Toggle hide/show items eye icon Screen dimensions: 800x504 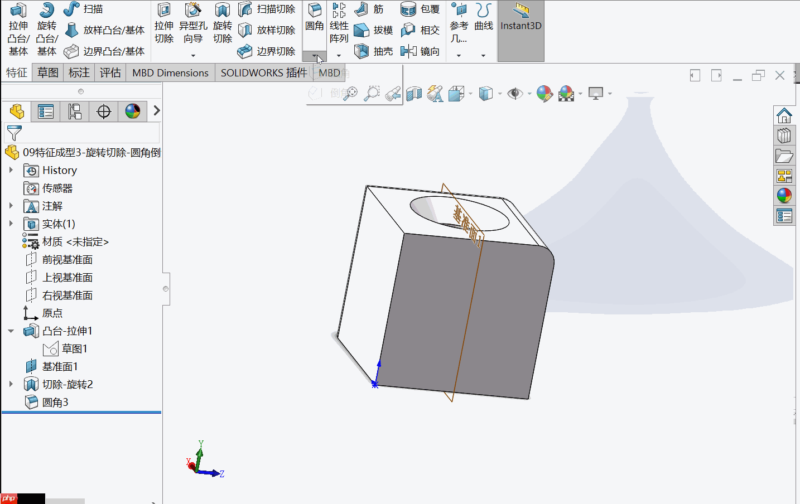tap(514, 93)
